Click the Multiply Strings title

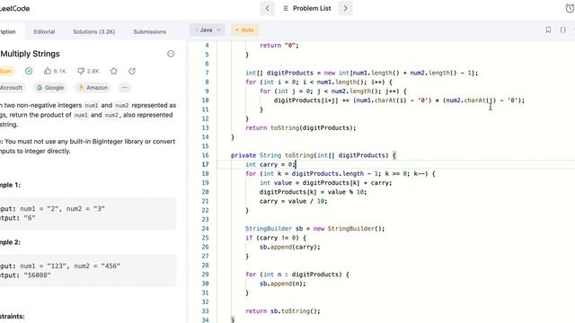click(30, 54)
